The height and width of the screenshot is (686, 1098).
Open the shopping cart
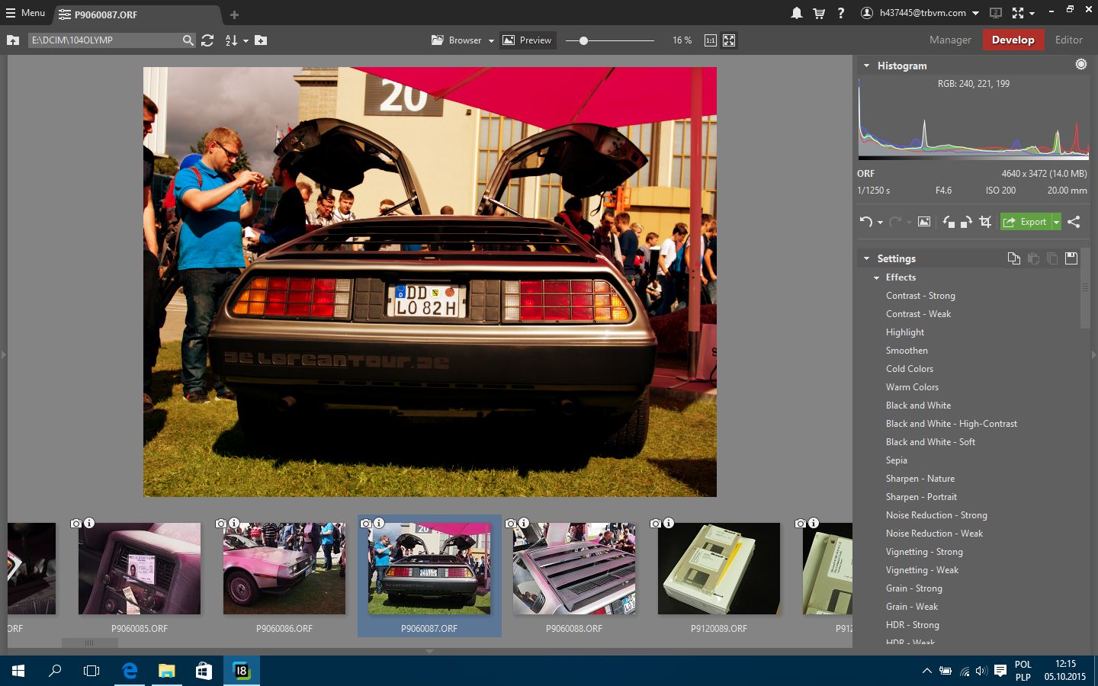tap(819, 13)
